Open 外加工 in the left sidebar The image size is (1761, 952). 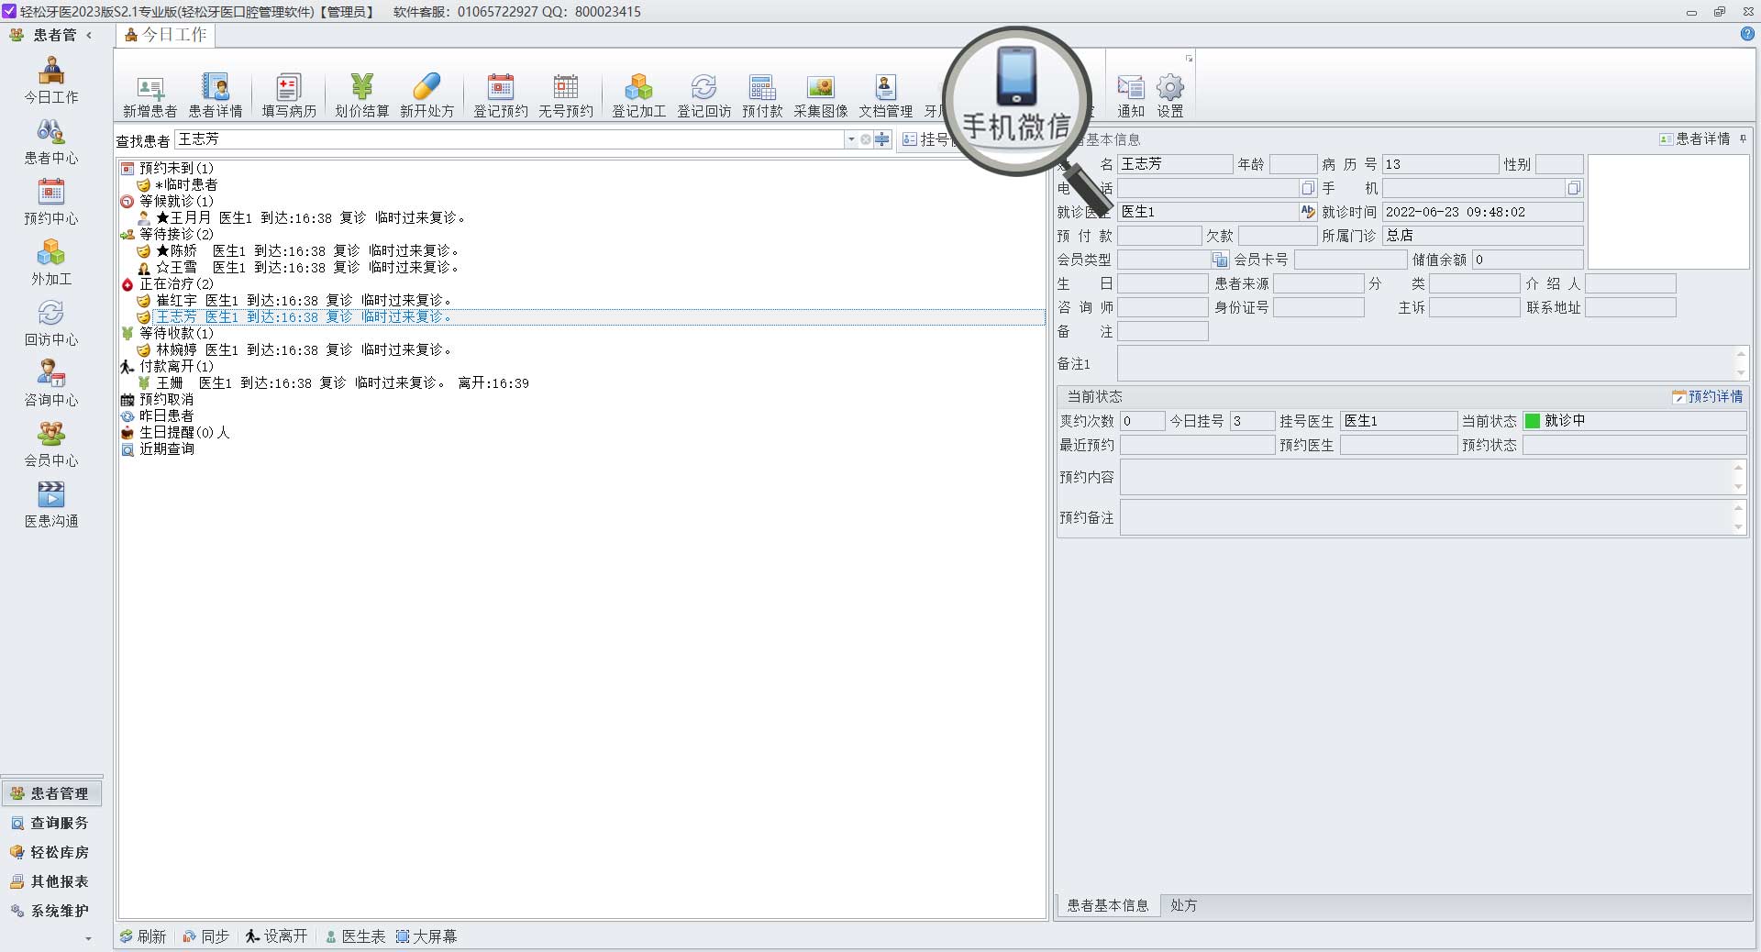pyautogui.click(x=51, y=263)
